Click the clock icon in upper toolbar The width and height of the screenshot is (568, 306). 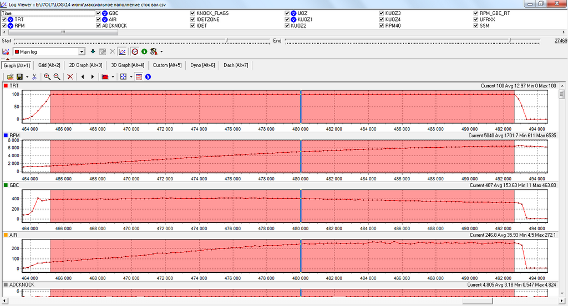135,51
